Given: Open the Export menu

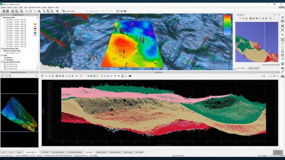Looking at the screenshot, I should [x=44, y=7].
